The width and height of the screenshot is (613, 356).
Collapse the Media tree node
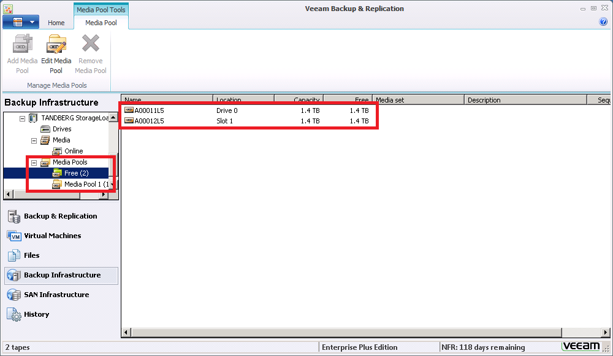pos(34,141)
